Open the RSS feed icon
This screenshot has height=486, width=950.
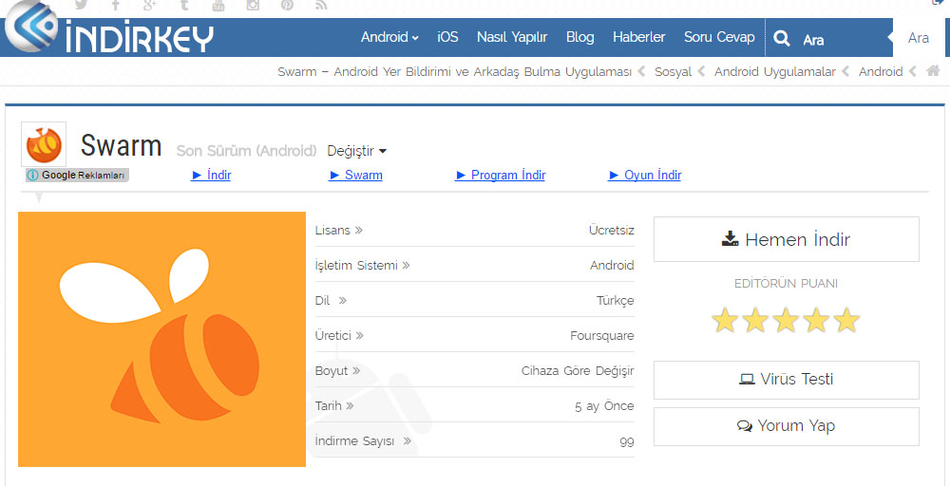(321, 5)
